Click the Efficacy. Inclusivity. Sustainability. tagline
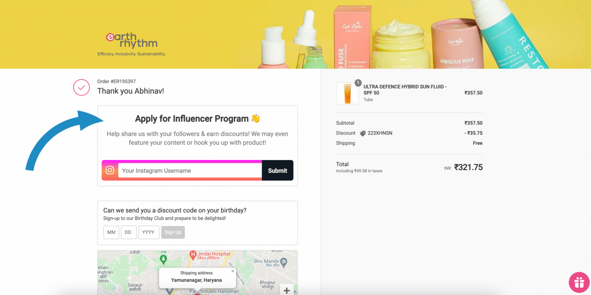591x295 pixels. [x=131, y=54]
